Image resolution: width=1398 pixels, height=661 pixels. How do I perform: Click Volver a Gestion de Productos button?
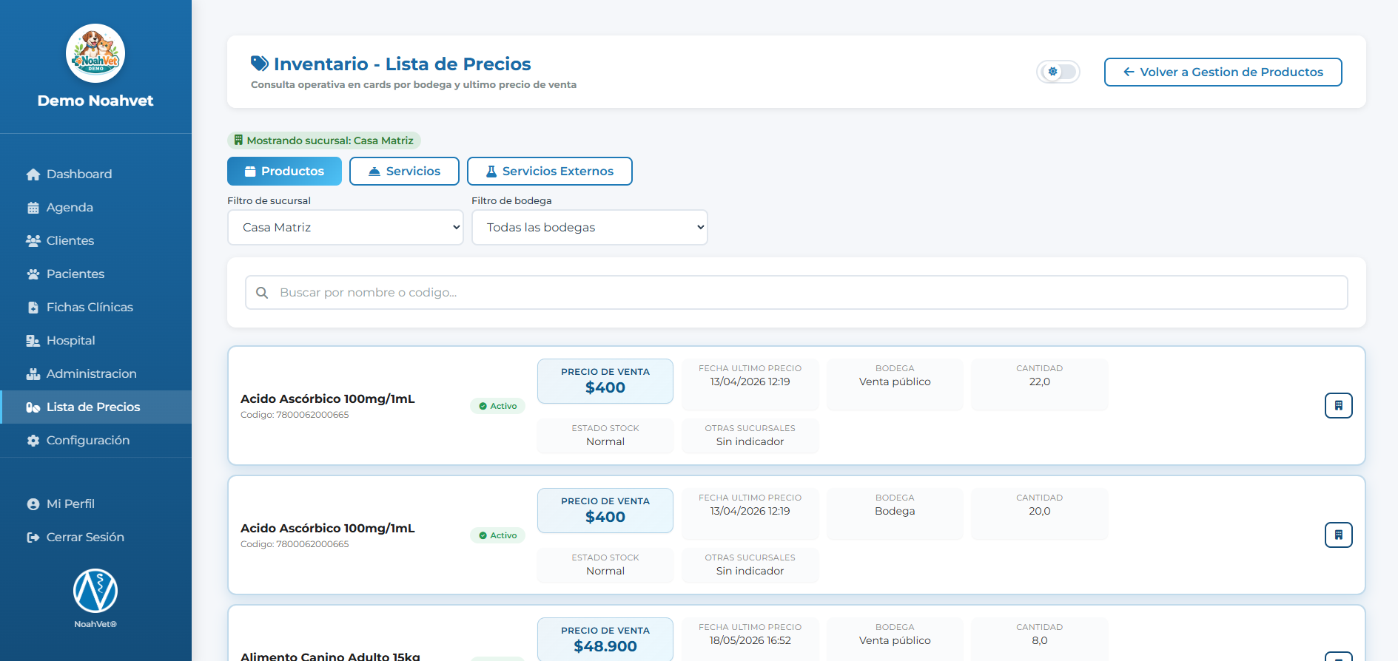pyautogui.click(x=1223, y=72)
